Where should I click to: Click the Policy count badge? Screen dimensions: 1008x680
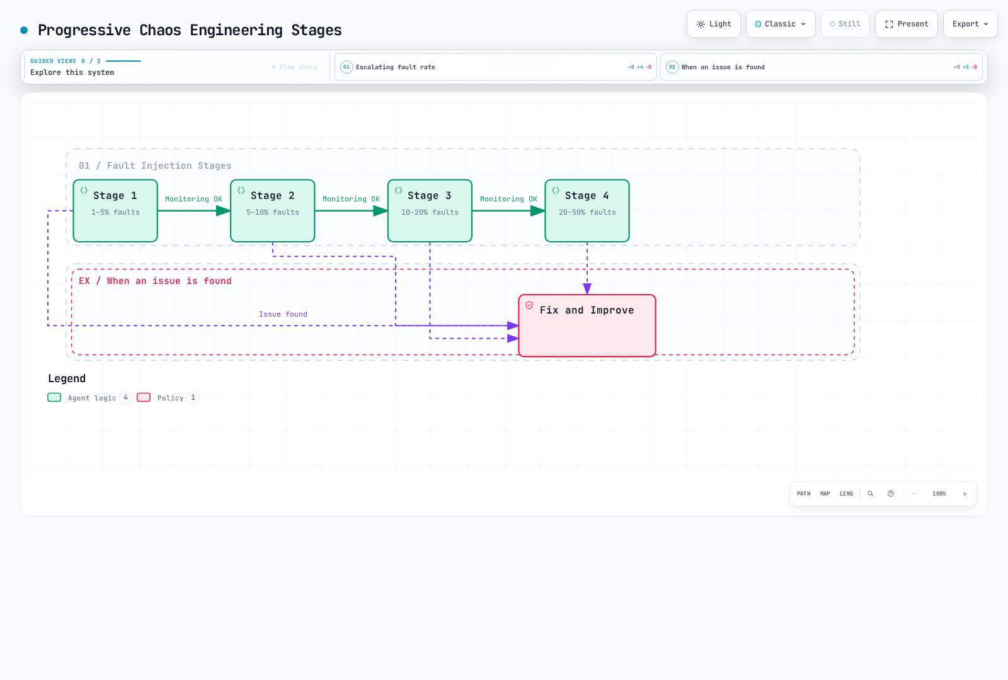193,397
